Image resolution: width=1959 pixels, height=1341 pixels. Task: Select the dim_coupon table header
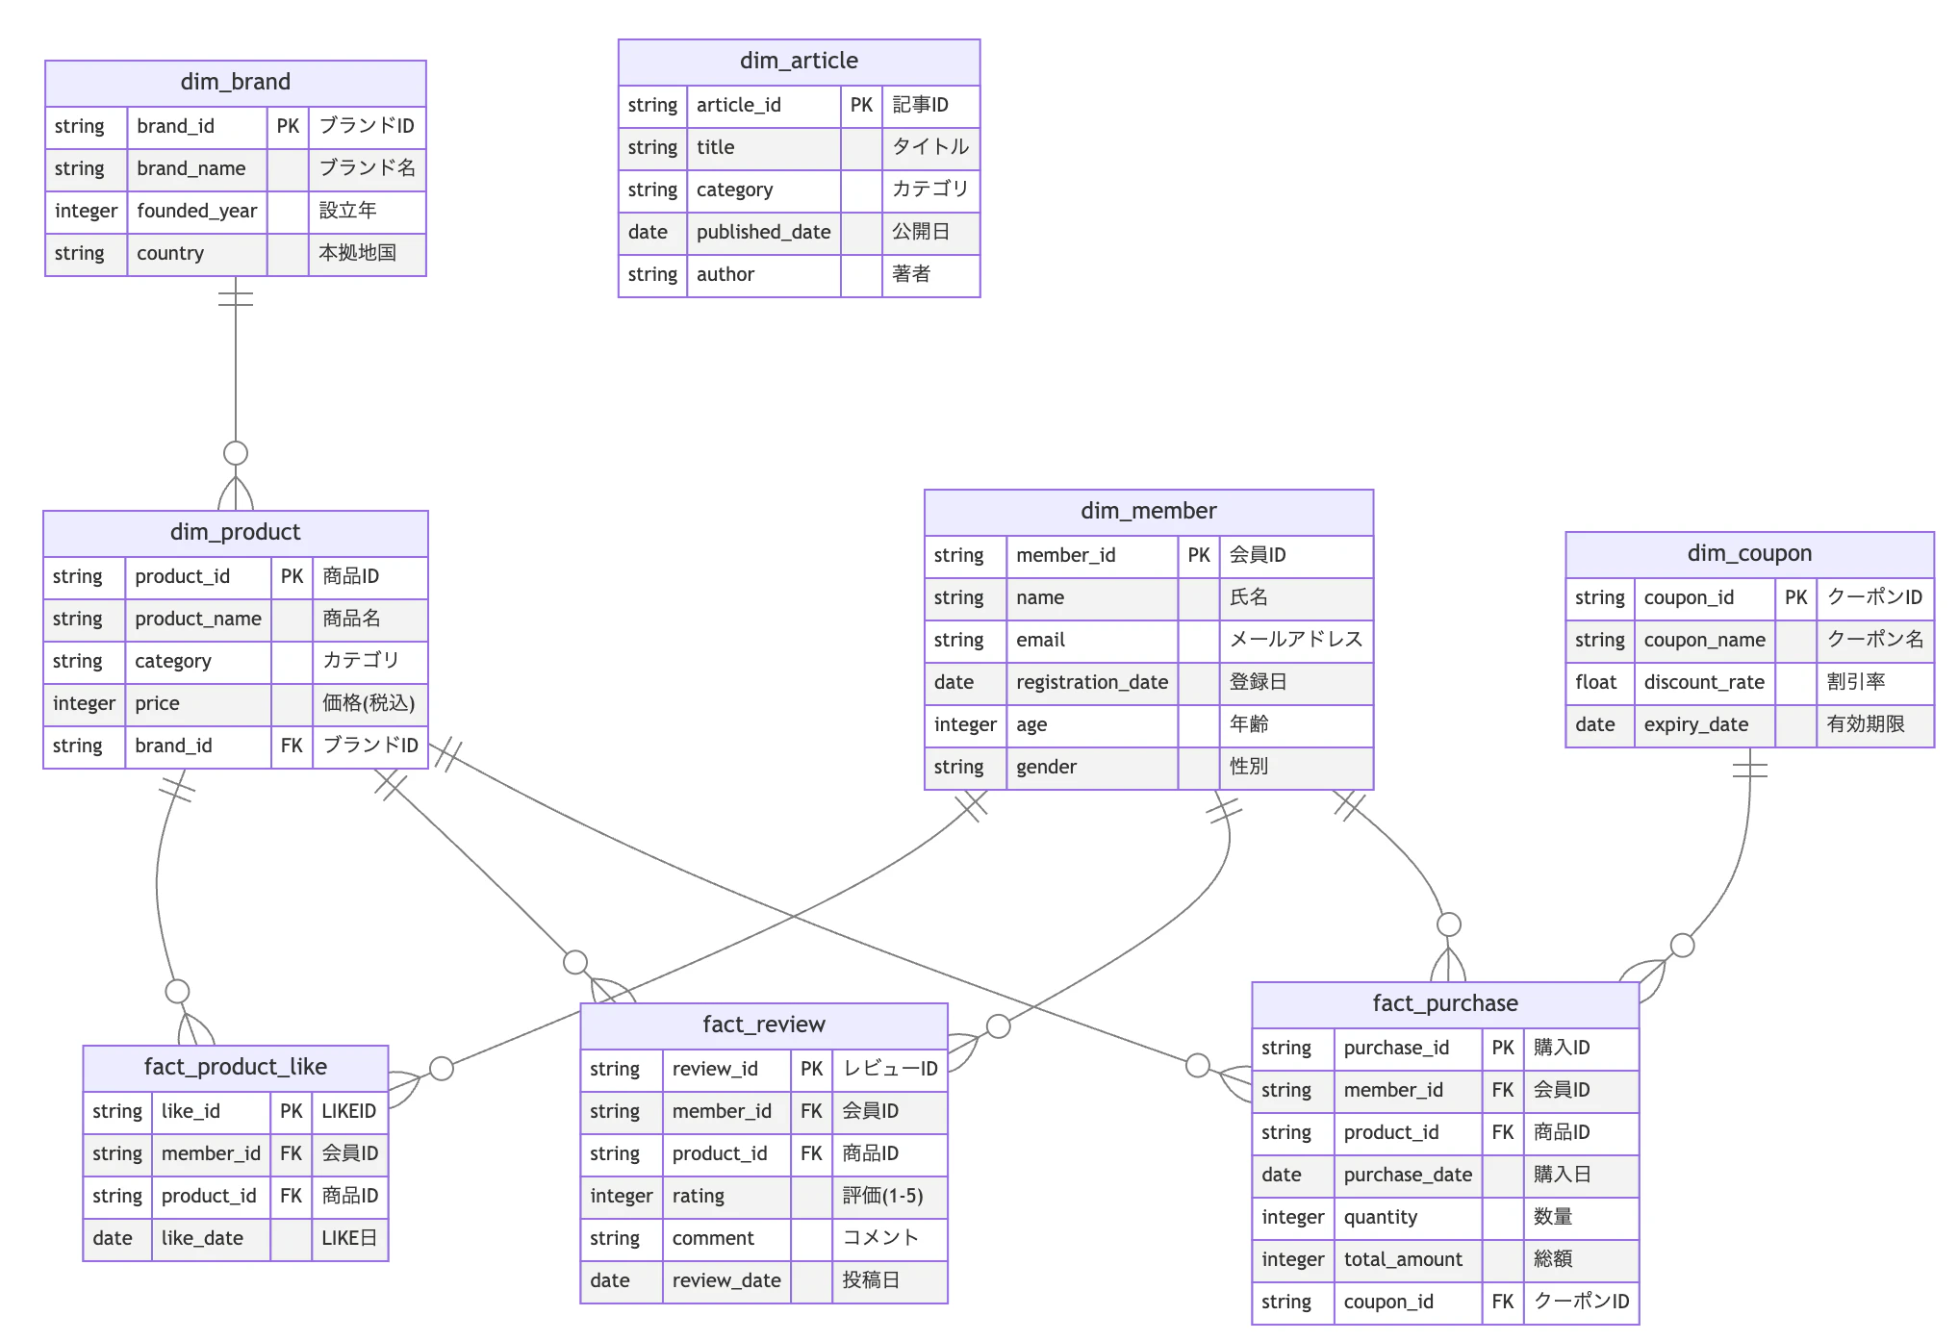(1749, 554)
